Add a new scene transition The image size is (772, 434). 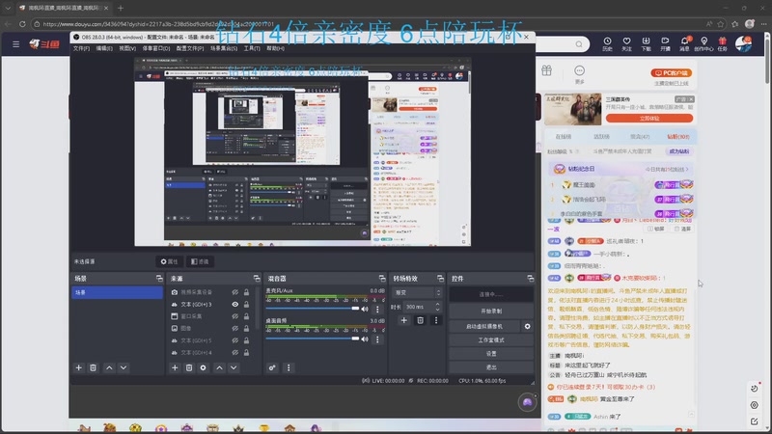(403, 320)
